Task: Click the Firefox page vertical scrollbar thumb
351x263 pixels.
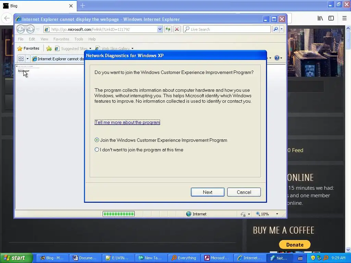Action: point(348,40)
